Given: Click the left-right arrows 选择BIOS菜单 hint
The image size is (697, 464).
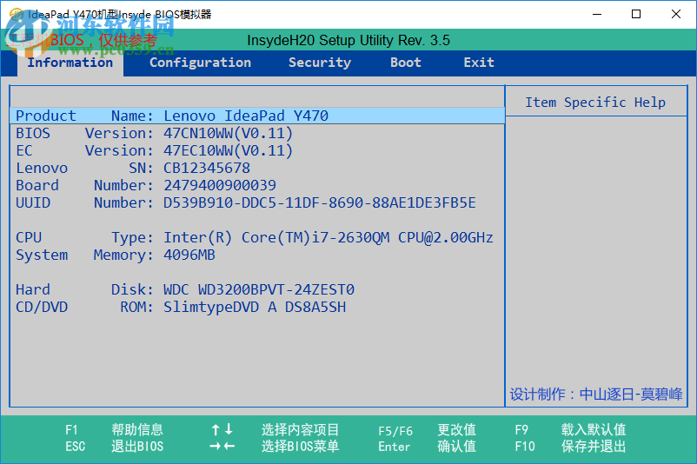Looking at the screenshot, I should click(275, 447).
